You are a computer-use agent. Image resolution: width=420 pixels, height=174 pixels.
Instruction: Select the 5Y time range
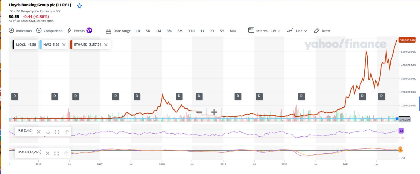click(x=222, y=31)
